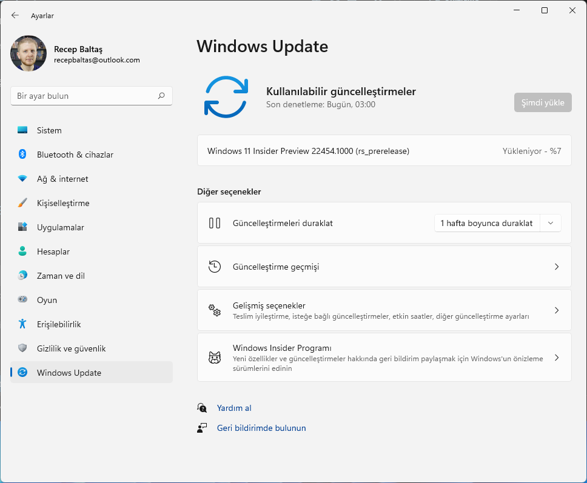587x483 pixels.
Task: Go to Ağ & internet settings
Action: pos(92,179)
